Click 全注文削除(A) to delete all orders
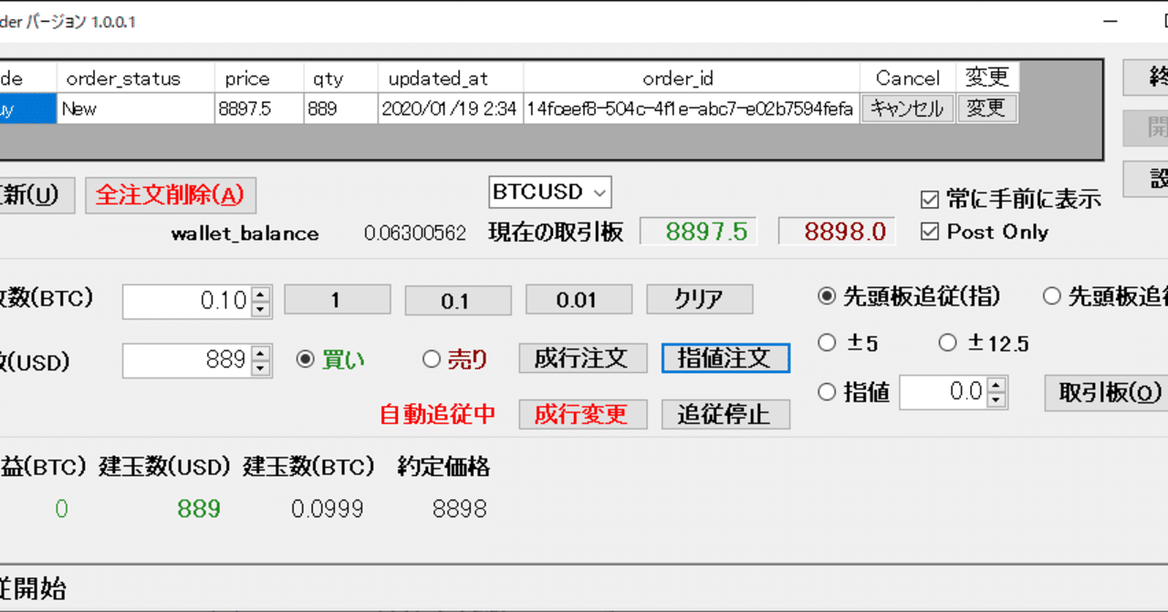Screen dimensions: 1168x612 point(172,195)
